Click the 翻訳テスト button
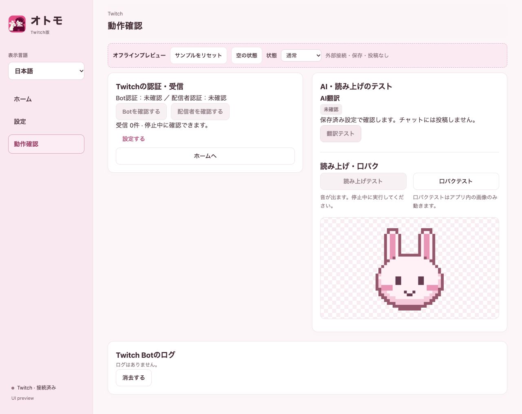The width and height of the screenshot is (522, 414). [341, 134]
